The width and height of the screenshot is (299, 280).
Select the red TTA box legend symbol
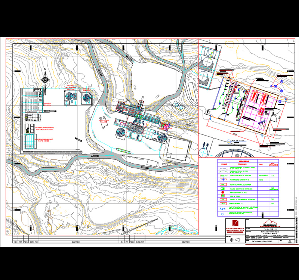tap(222, 200)
